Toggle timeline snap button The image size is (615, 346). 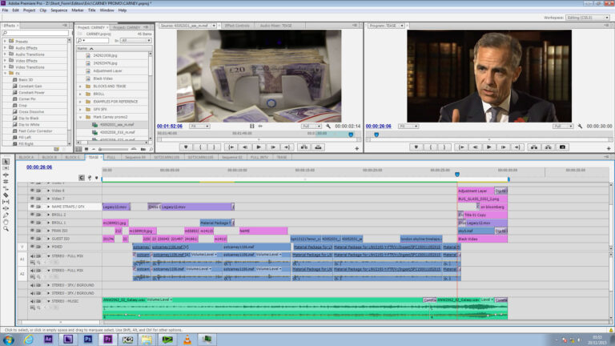point(81,178)
